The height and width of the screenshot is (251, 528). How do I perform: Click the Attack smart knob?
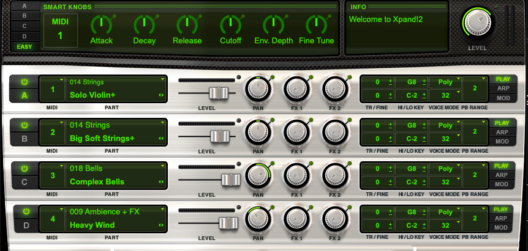(x=101, y=24)
